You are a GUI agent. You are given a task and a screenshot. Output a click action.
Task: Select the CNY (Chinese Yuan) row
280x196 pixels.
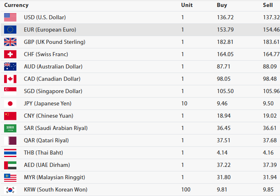140,116
